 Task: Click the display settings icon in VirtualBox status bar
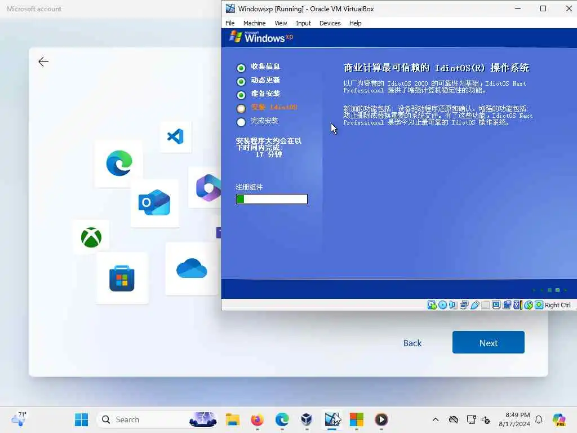(x=496, y=305)
